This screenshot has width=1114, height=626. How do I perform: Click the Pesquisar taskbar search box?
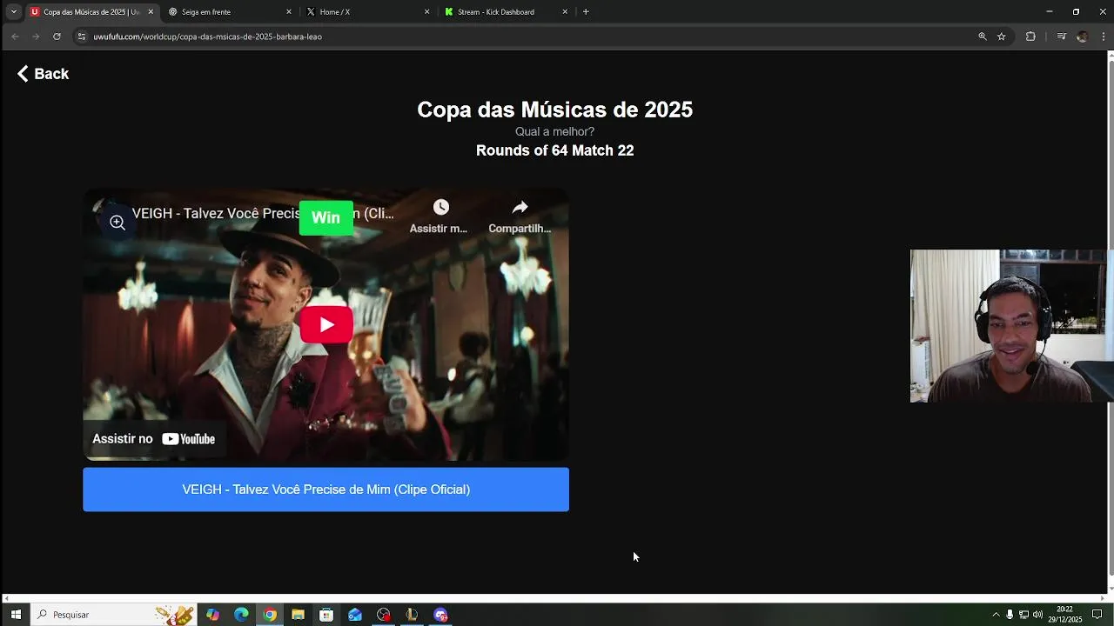(115, 615)
